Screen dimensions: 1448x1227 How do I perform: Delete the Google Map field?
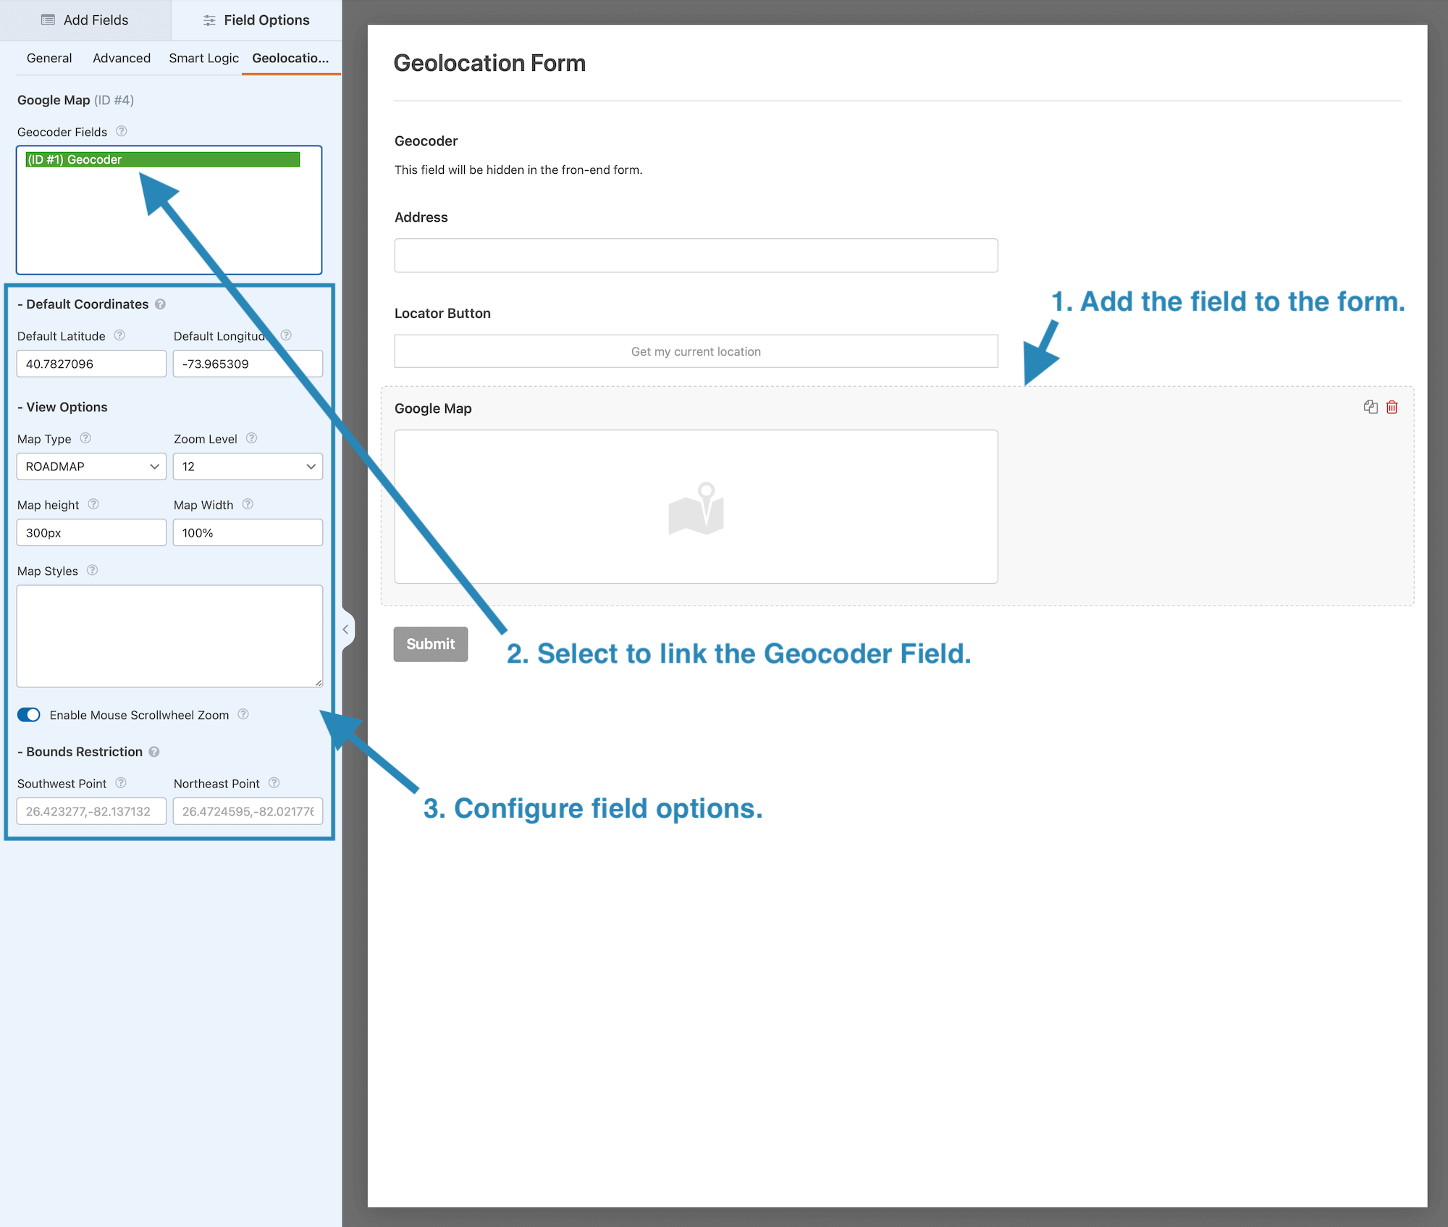coord(1392,407)
